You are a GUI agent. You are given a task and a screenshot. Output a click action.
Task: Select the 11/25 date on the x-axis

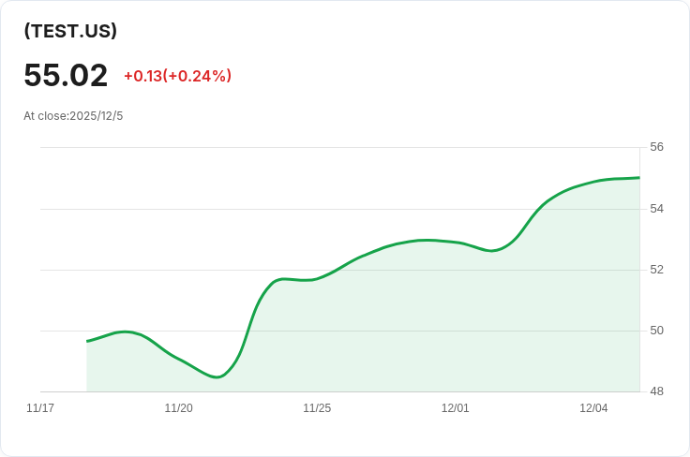pyautogui.click(x=317, y=408)
